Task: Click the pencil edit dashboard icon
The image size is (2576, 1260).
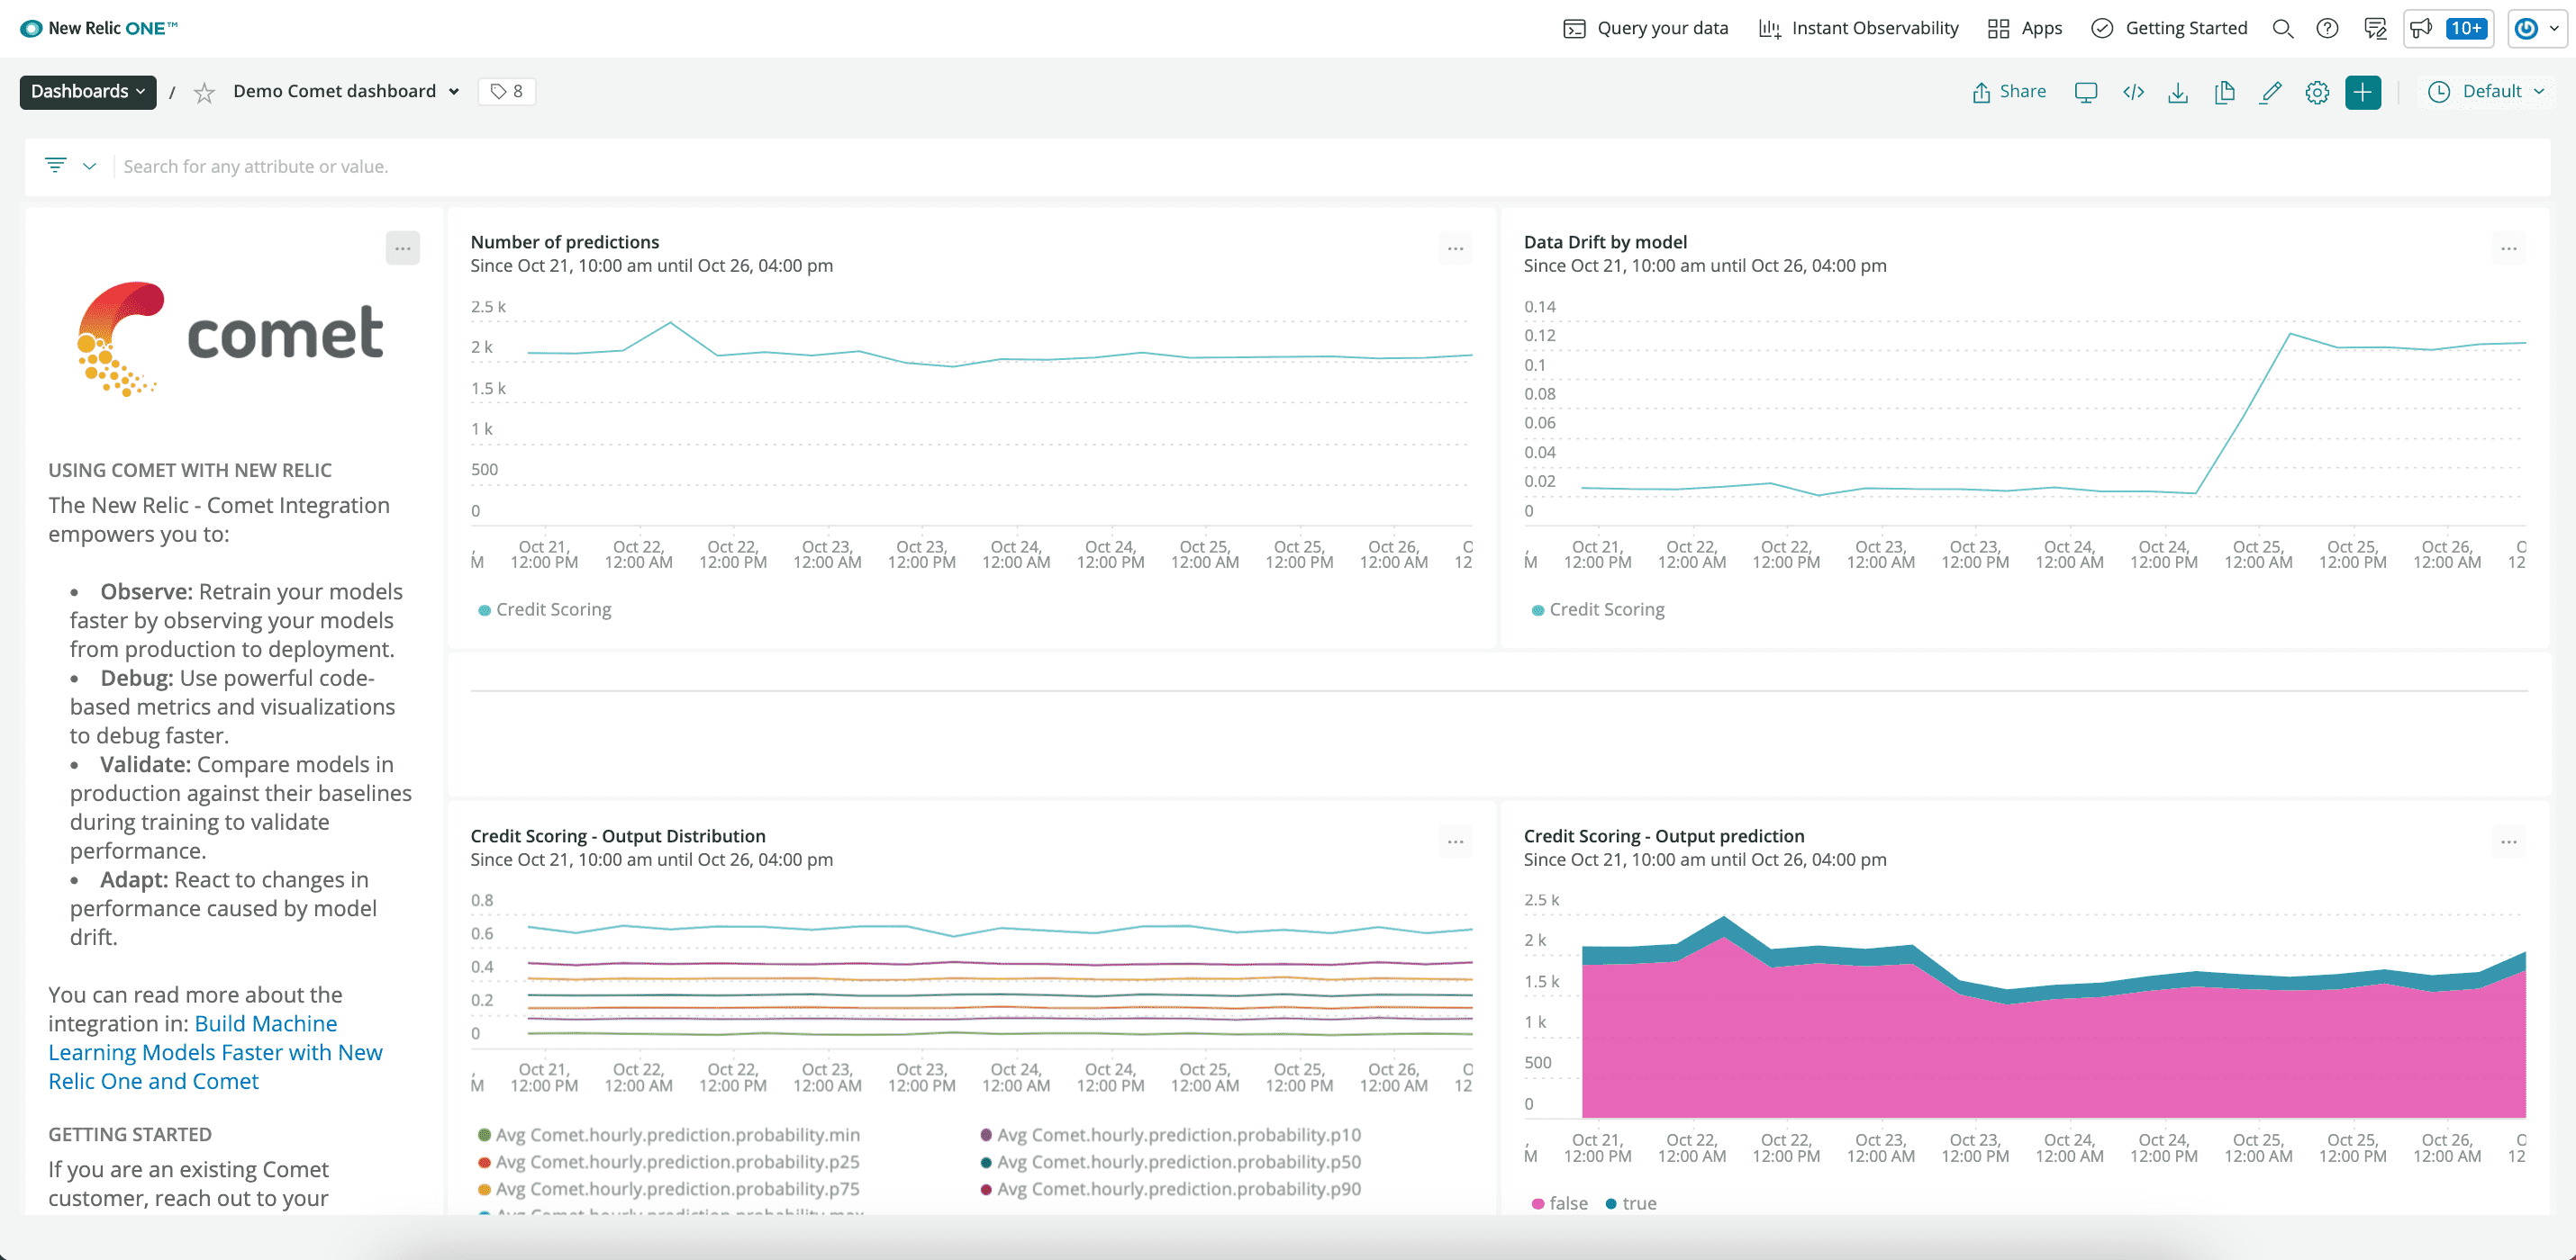Action: point(2271,92)
